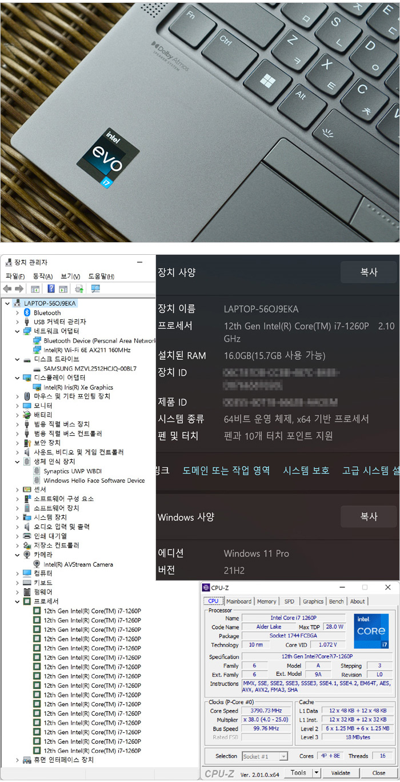Open the Help icon in Device Manager toolbar

coord(51,289)
